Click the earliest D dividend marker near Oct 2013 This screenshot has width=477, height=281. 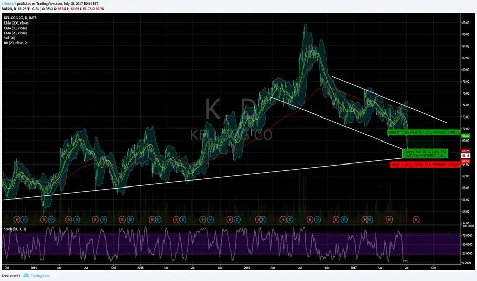(24, 219)
